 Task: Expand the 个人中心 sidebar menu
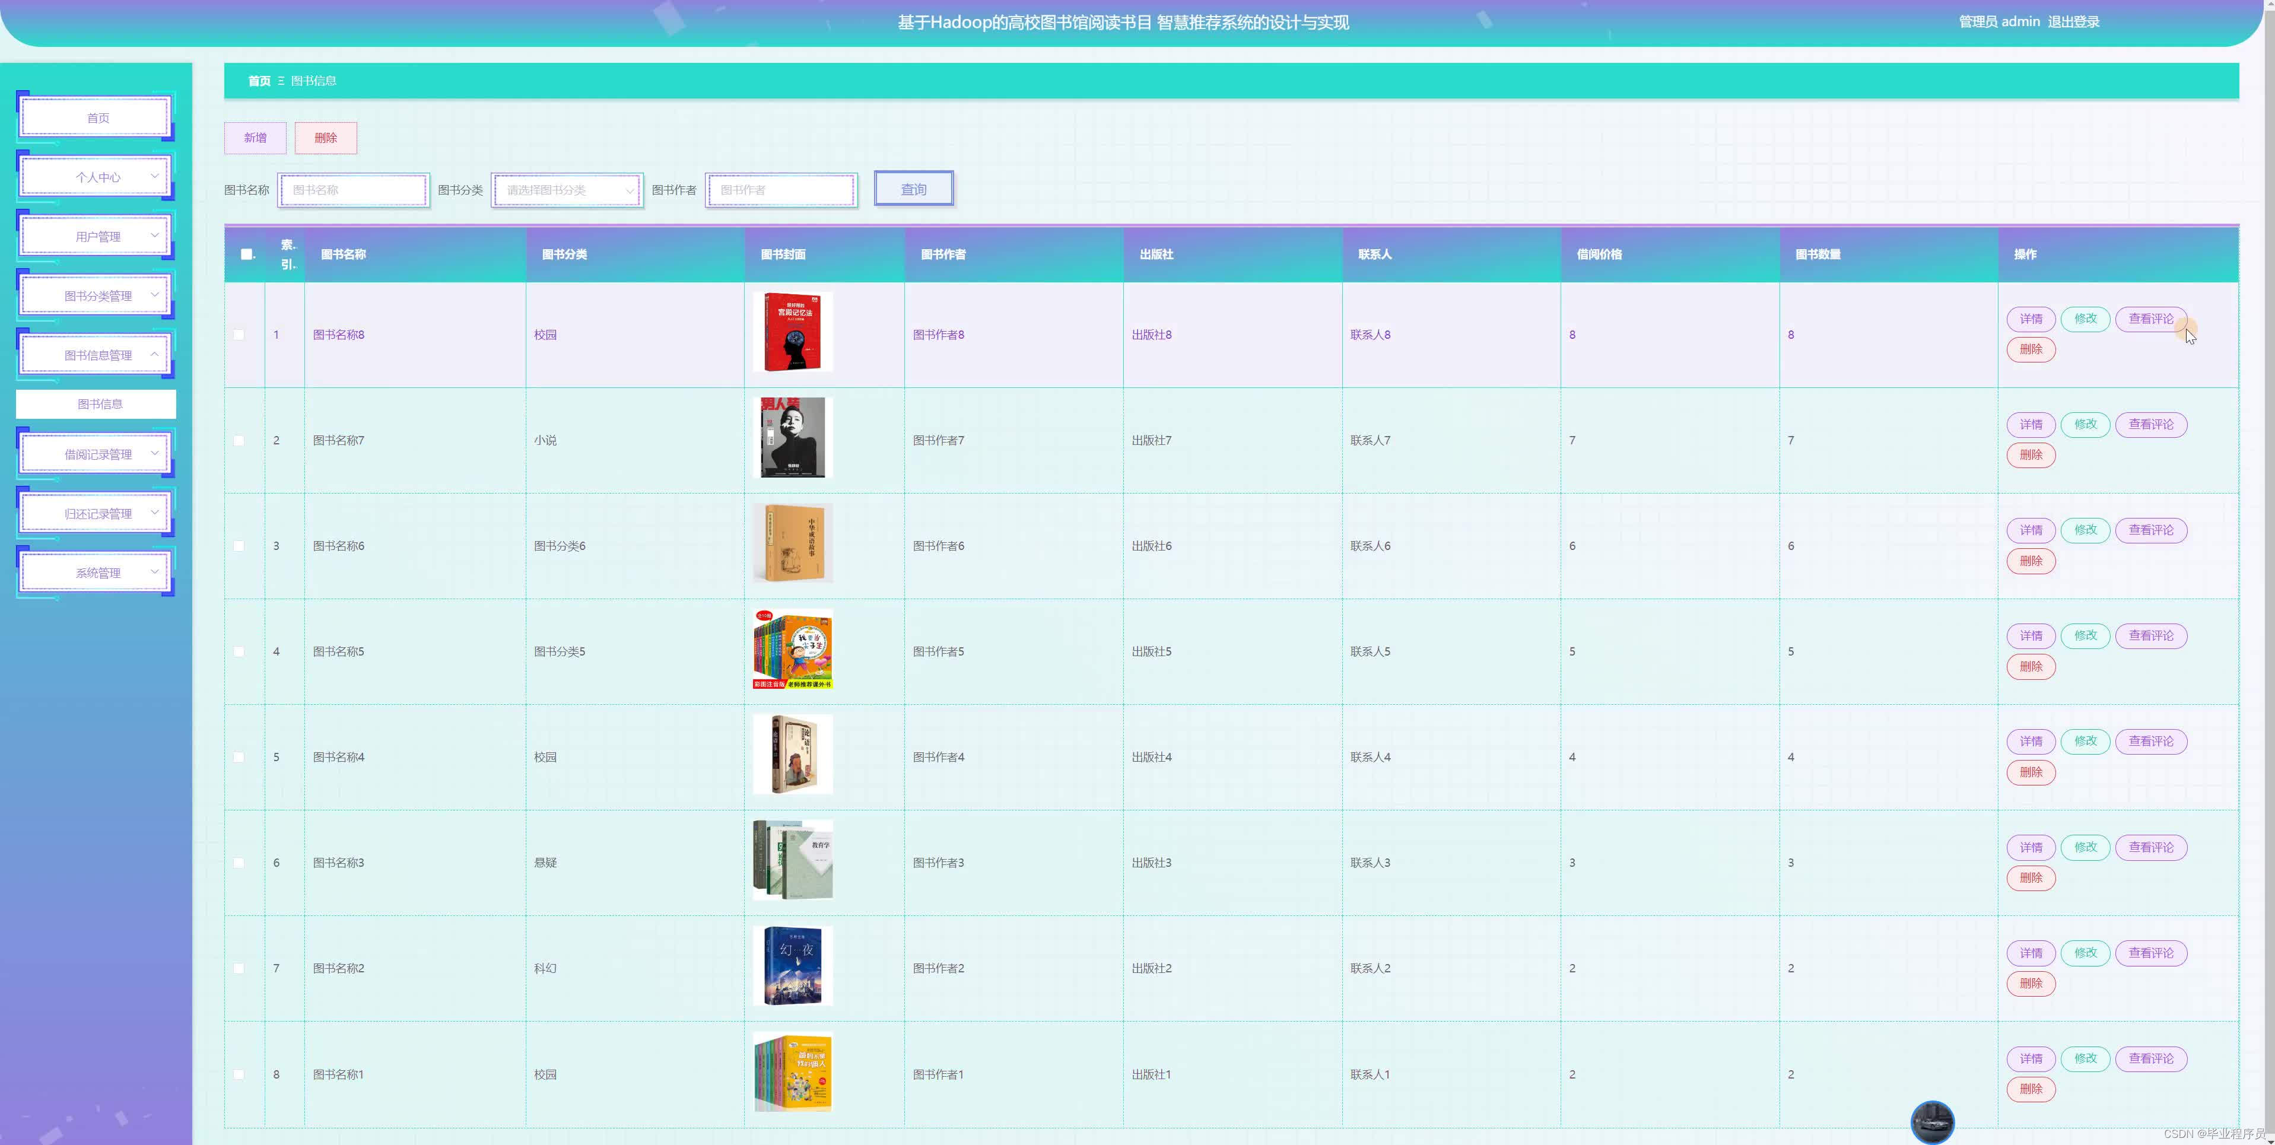coord(96,177)
